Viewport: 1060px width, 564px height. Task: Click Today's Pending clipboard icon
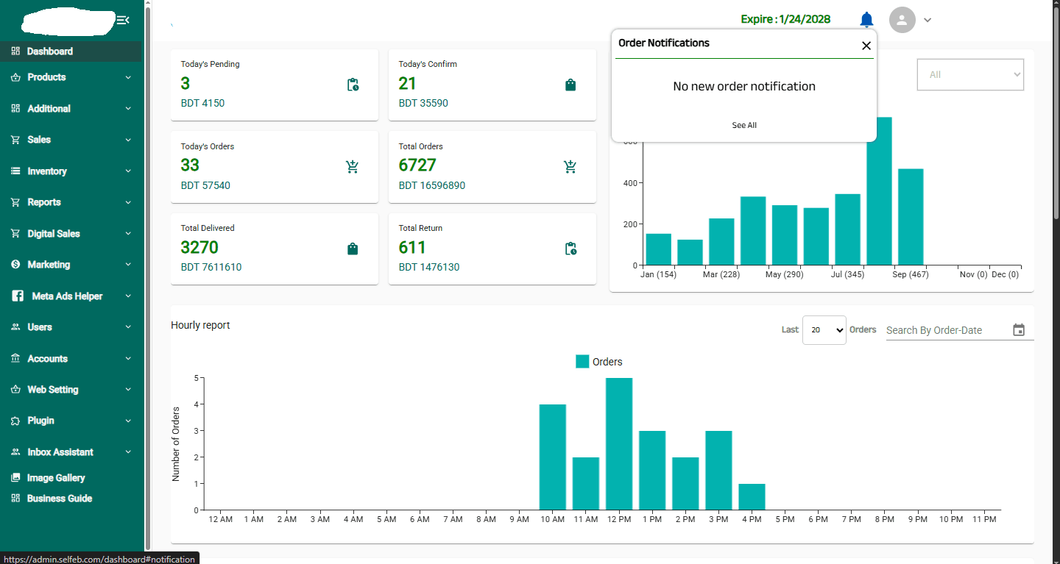point(353,85)
